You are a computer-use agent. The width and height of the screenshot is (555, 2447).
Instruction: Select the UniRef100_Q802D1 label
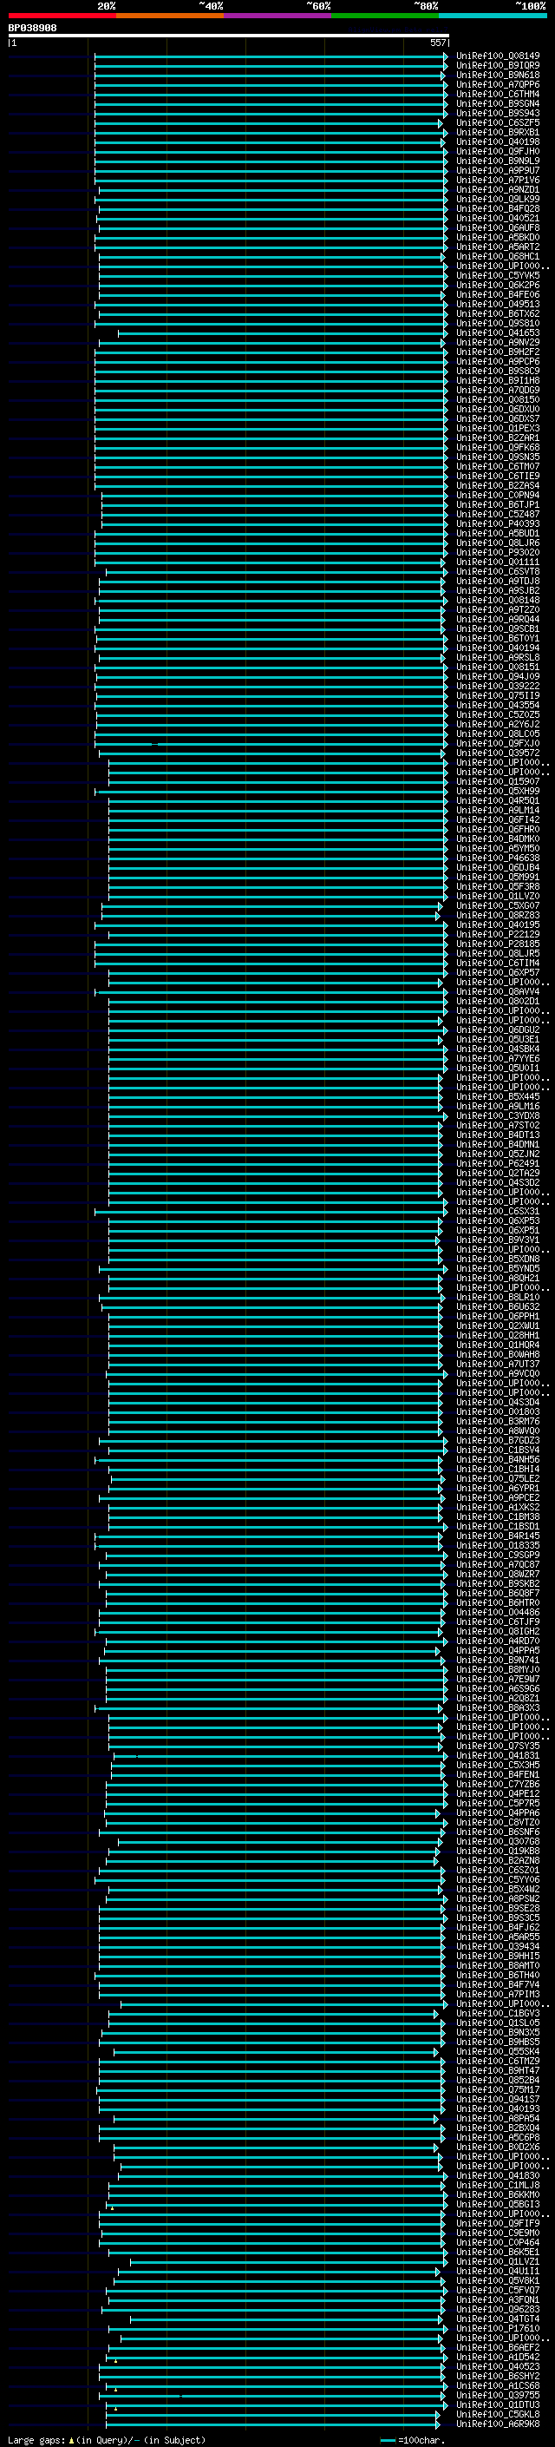(497, 1001)
